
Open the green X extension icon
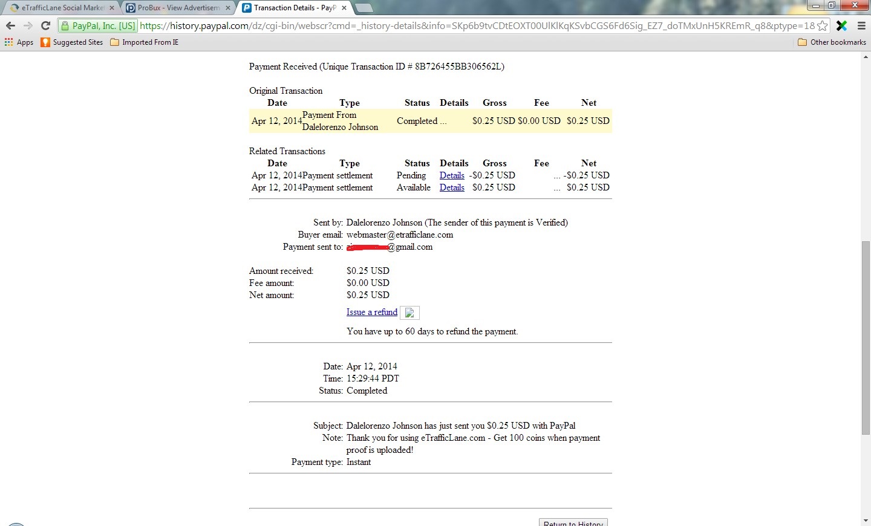point(841,26)
